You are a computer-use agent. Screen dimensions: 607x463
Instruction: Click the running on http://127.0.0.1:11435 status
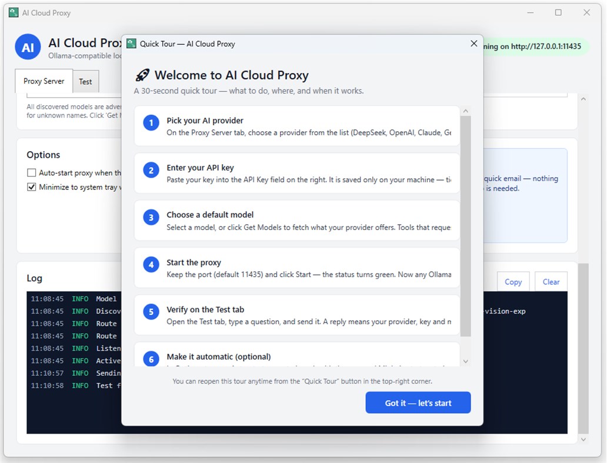tap(536, 46)
